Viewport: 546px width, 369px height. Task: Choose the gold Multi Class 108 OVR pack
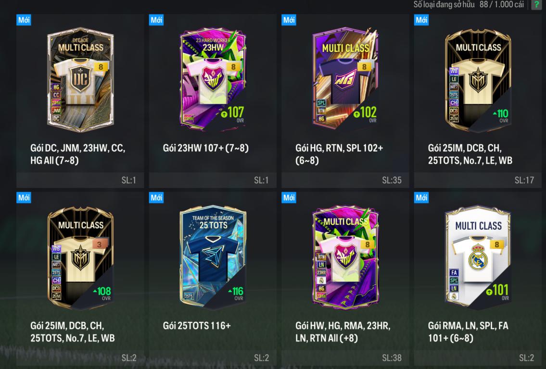pos(80,258)
